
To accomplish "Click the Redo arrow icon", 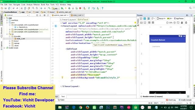I will tap(17, 8).
